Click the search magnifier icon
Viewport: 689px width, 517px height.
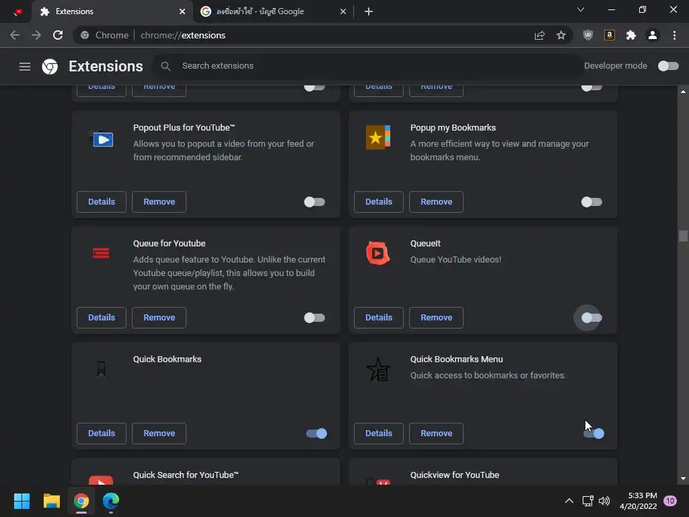[x=166, y=66]
